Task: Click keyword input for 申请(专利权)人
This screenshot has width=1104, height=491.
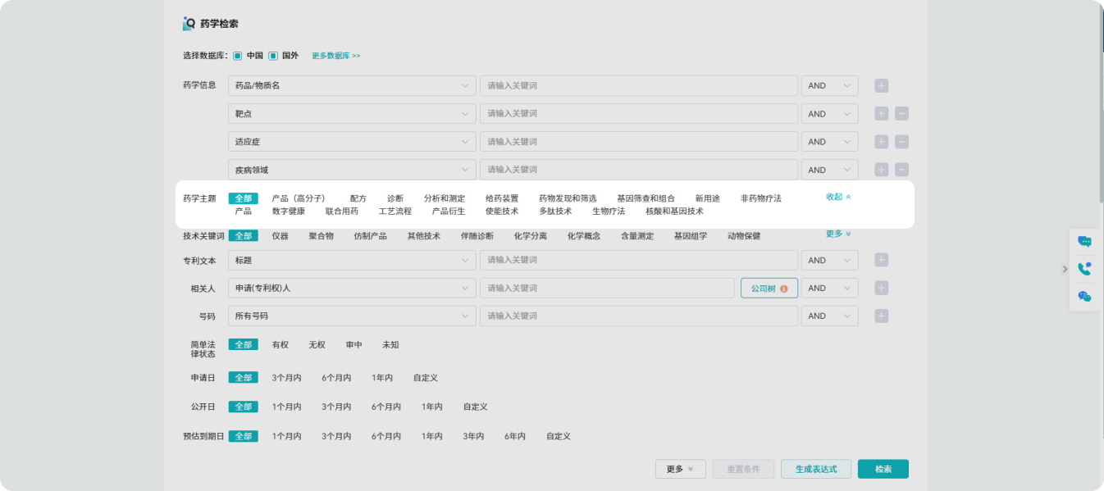Action: [607, 288]
